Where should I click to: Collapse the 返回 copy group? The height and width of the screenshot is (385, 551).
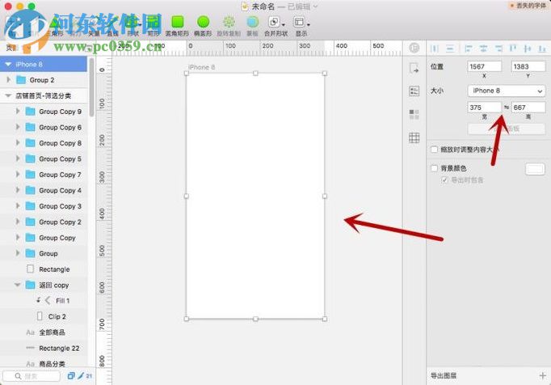point(17,285)
